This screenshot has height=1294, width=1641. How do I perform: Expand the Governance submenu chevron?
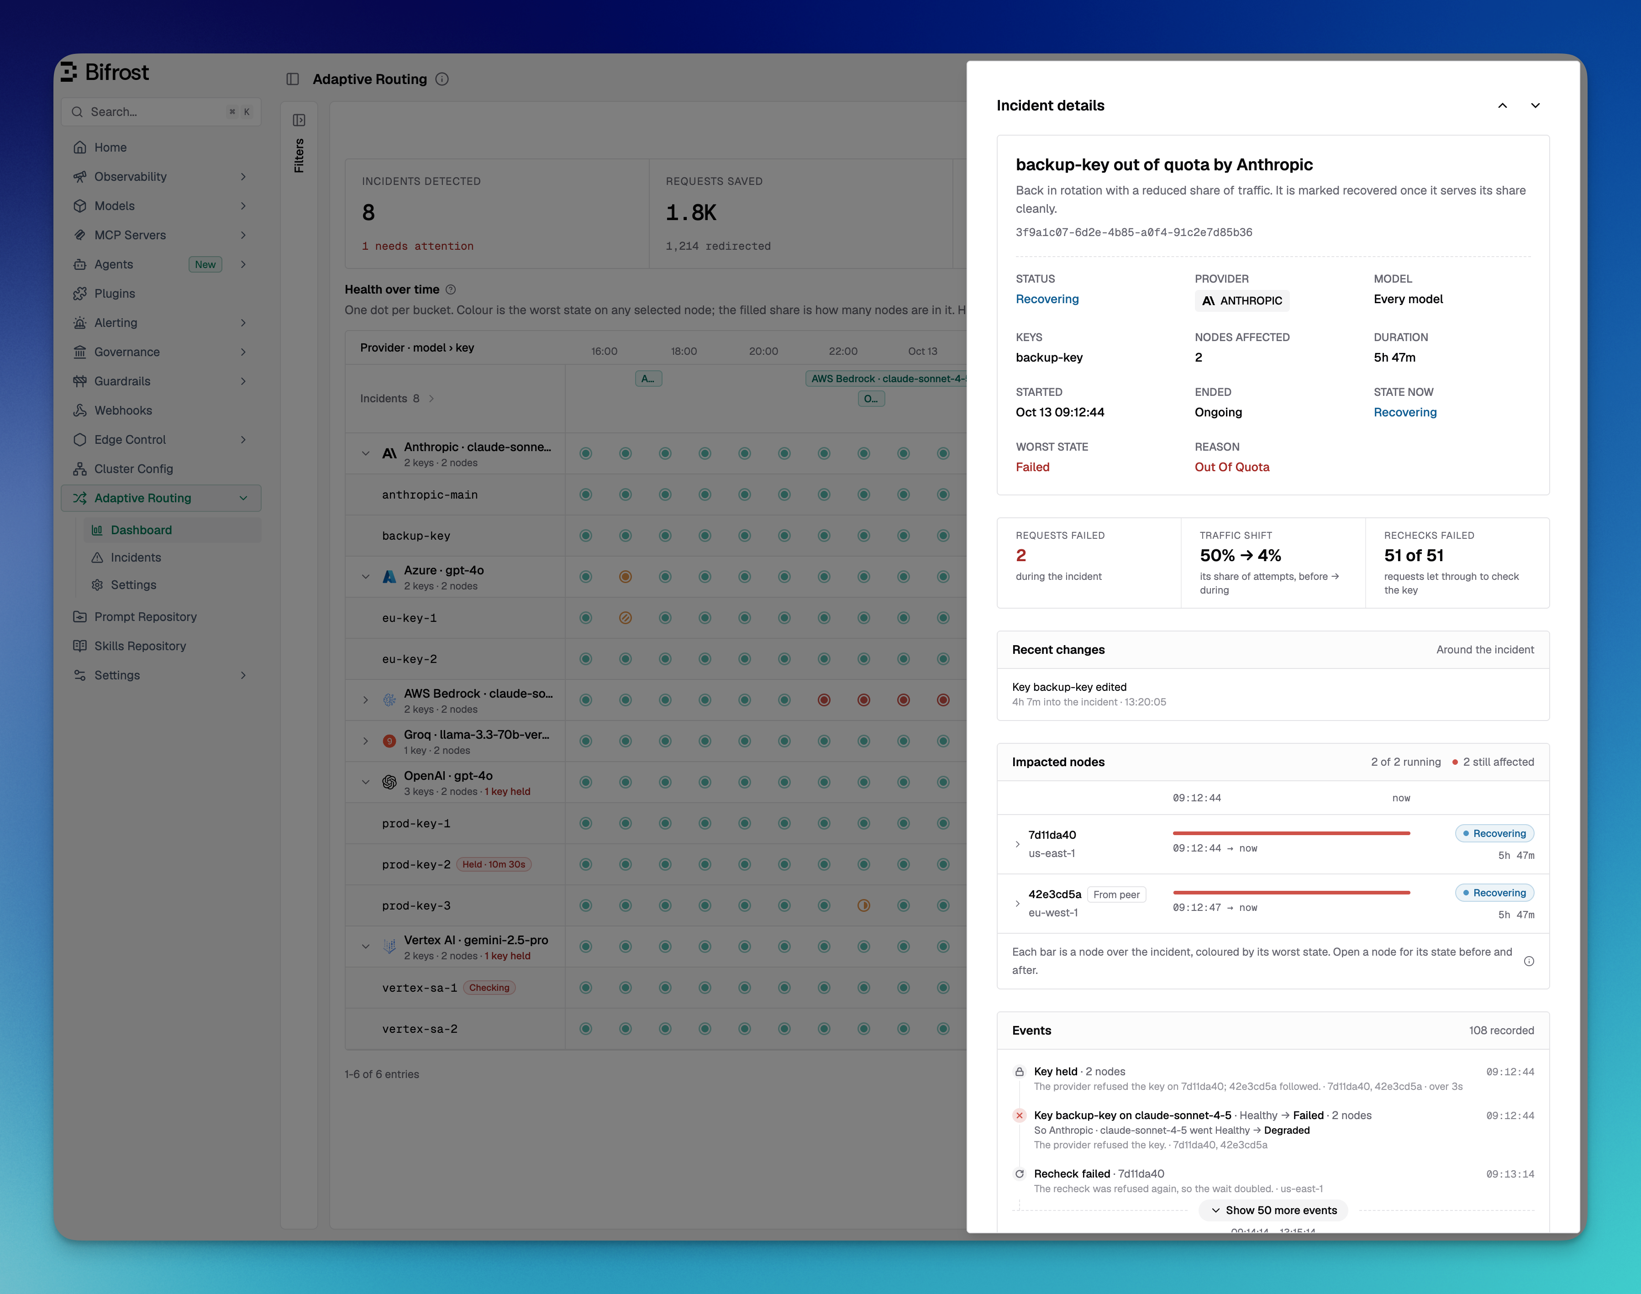[x=243, y=352]
